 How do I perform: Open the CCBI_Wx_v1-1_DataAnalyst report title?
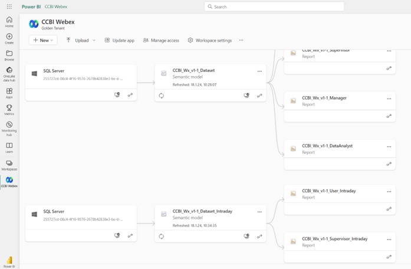pos(327,146)
